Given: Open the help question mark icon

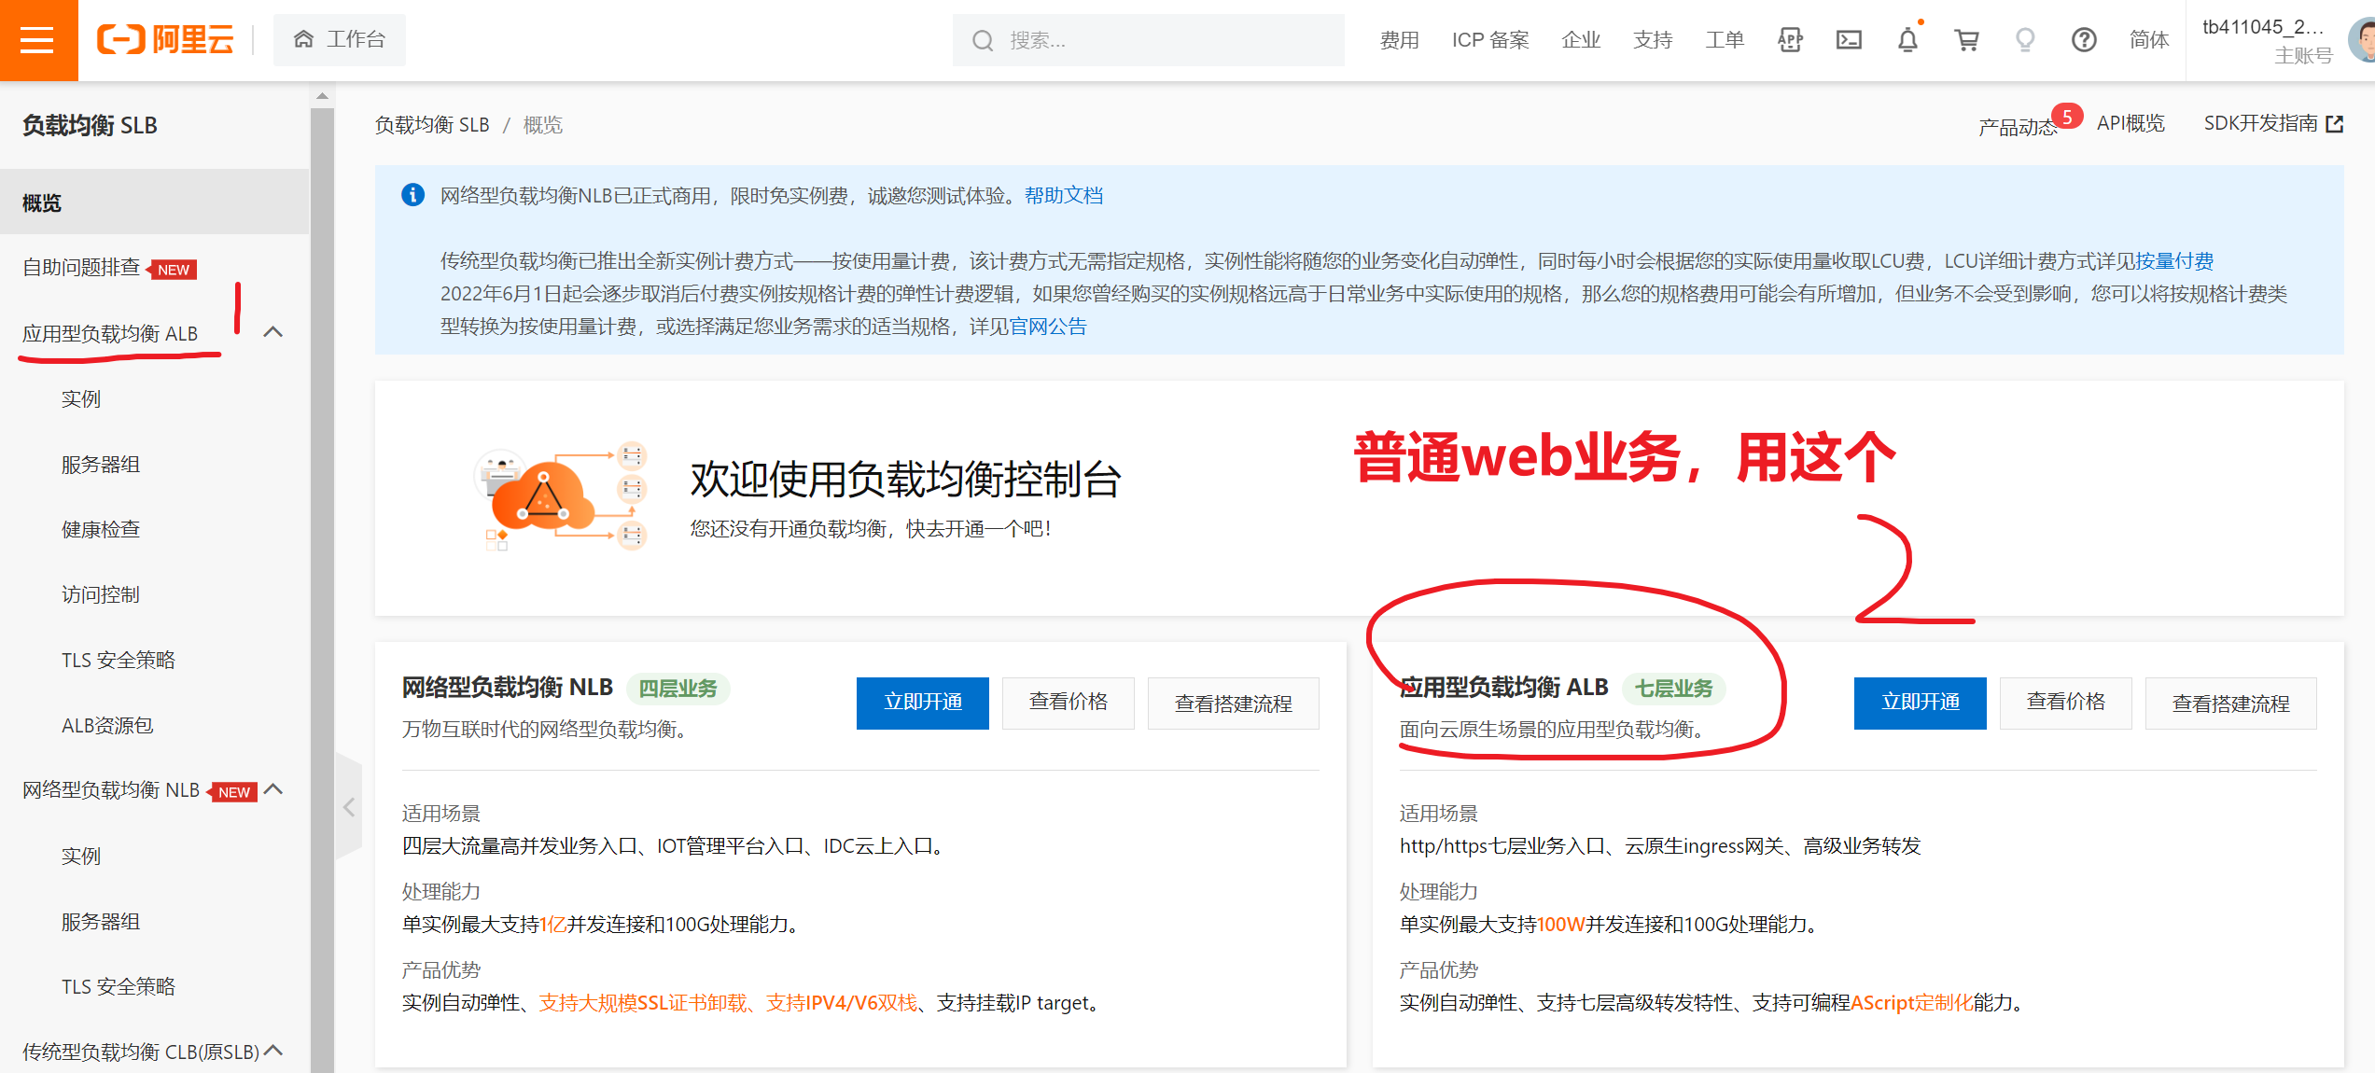Looking at the screenshot, I should click(x=2083, y=40).
